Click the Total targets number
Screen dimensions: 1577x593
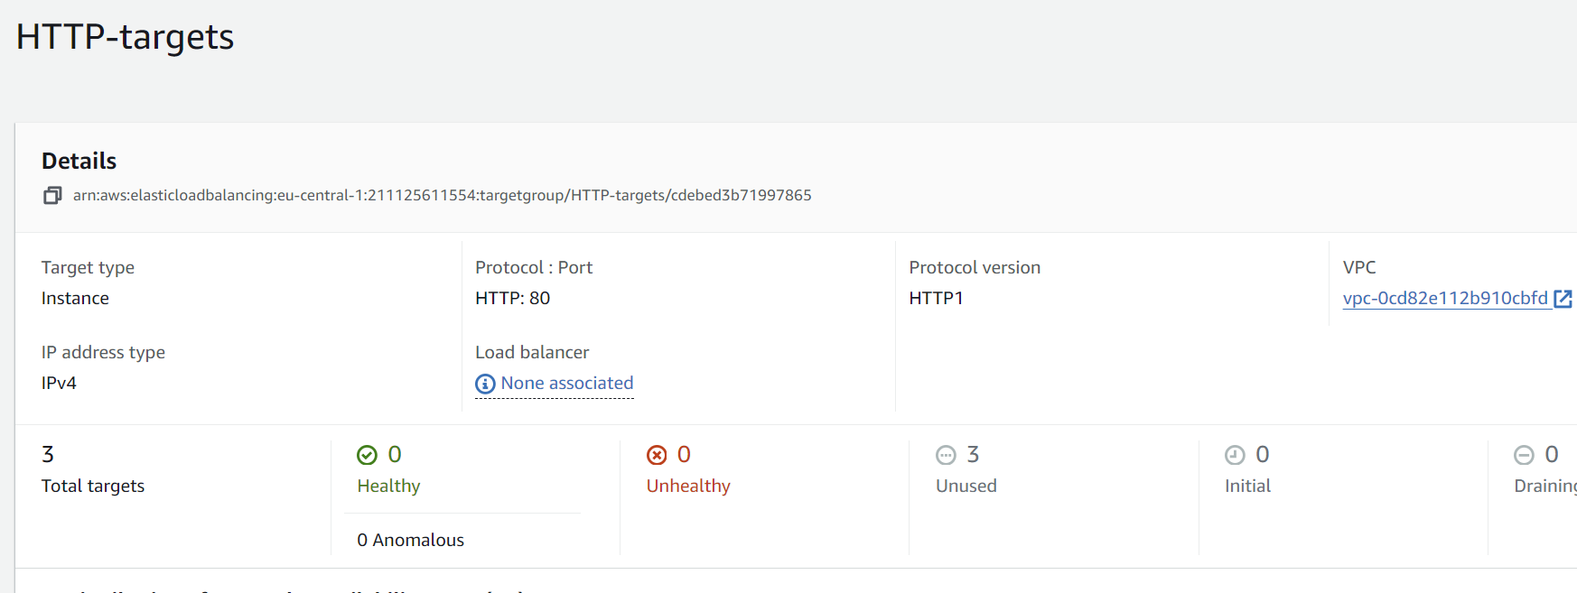(48, 454)
